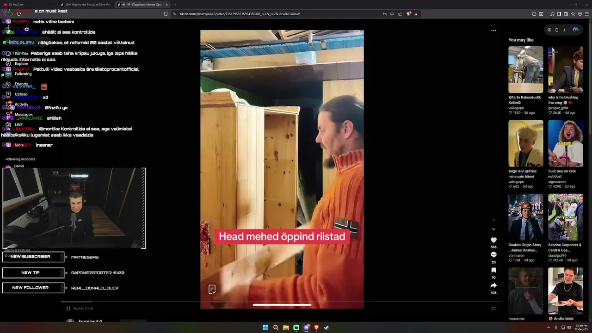The height and width of the screenshot is (333, 592).
Task: Close the active TikTok tab
Action: (167, 5)
